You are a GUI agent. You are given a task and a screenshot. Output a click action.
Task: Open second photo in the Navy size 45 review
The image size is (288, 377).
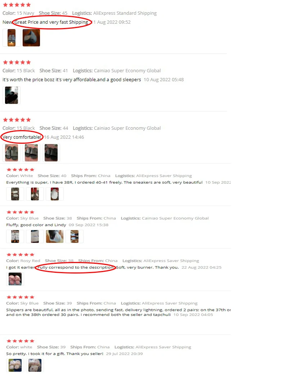click(31, 38)
